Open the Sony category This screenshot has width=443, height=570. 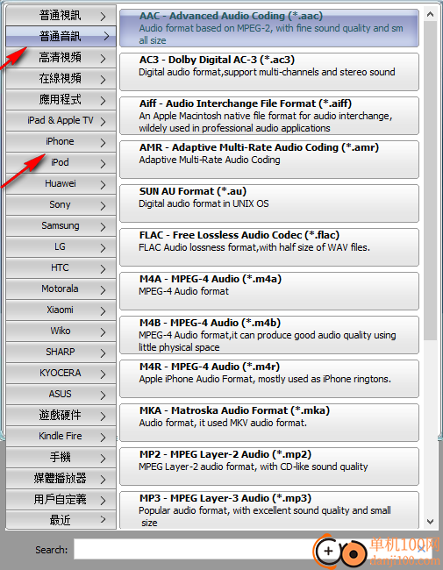[x=61, y=204]
